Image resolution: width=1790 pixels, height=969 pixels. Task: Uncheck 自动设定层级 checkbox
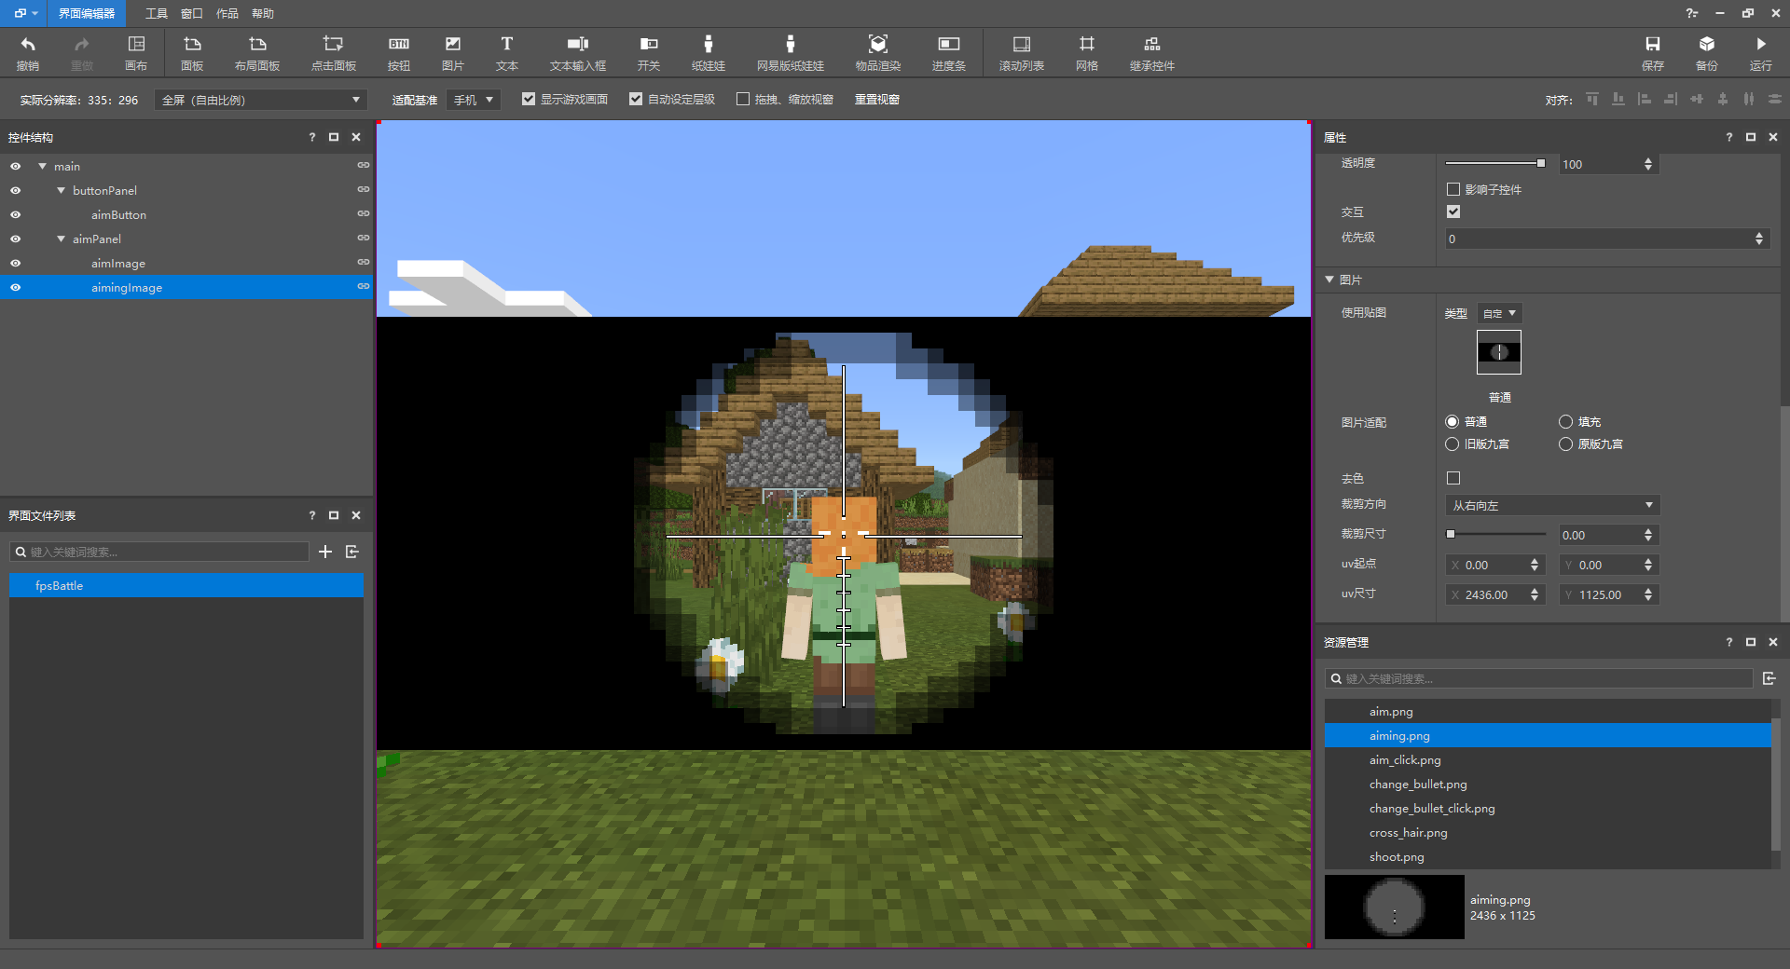click(x=636, y=99)
